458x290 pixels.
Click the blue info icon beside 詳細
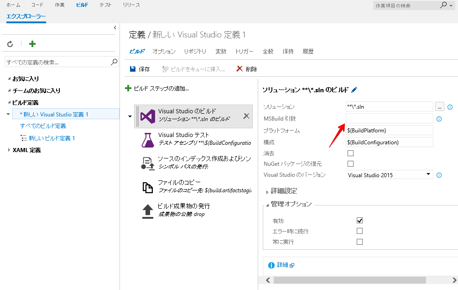(271, 265)
